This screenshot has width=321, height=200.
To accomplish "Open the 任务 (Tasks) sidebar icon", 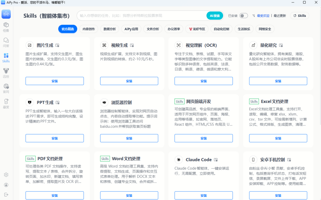I will [6, 27].
